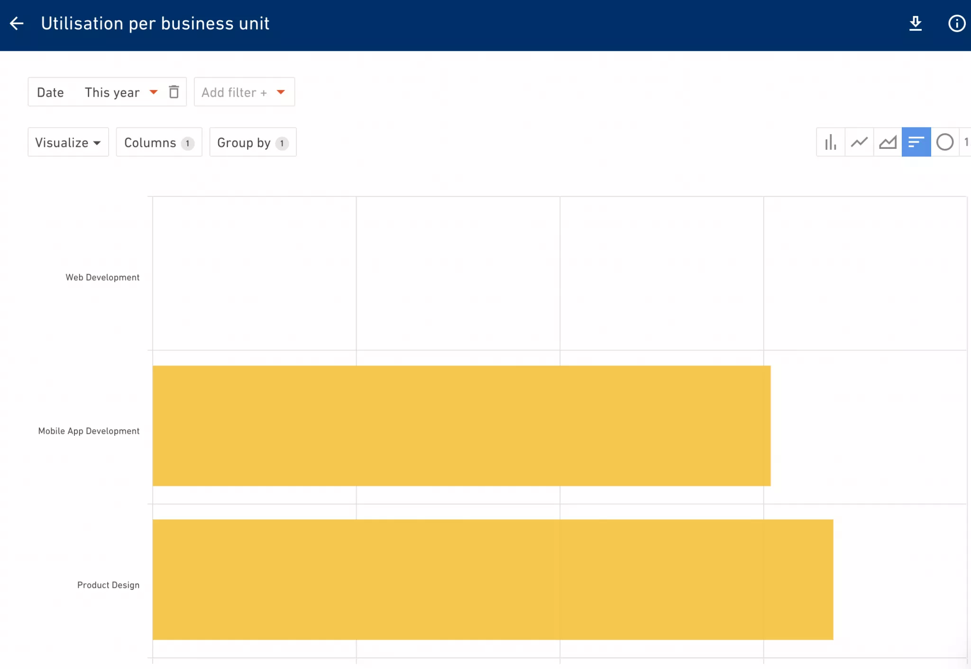Click the Mobile App Development axis label

[x=89, y=431]
